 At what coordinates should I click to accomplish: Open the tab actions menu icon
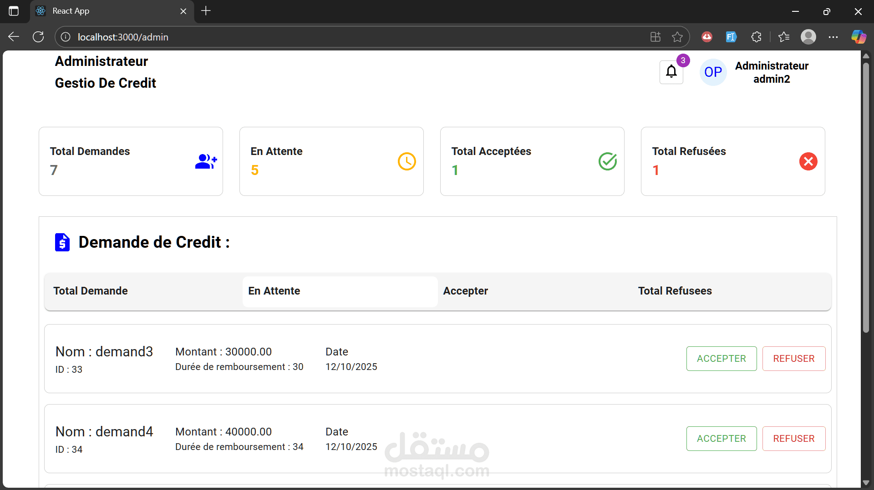coord(14,11)
